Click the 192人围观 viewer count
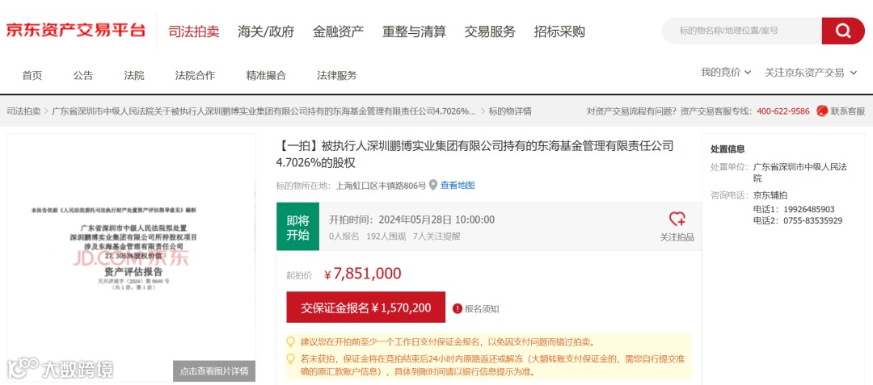This screenshot has height=385, width=873. pos(386,236)
